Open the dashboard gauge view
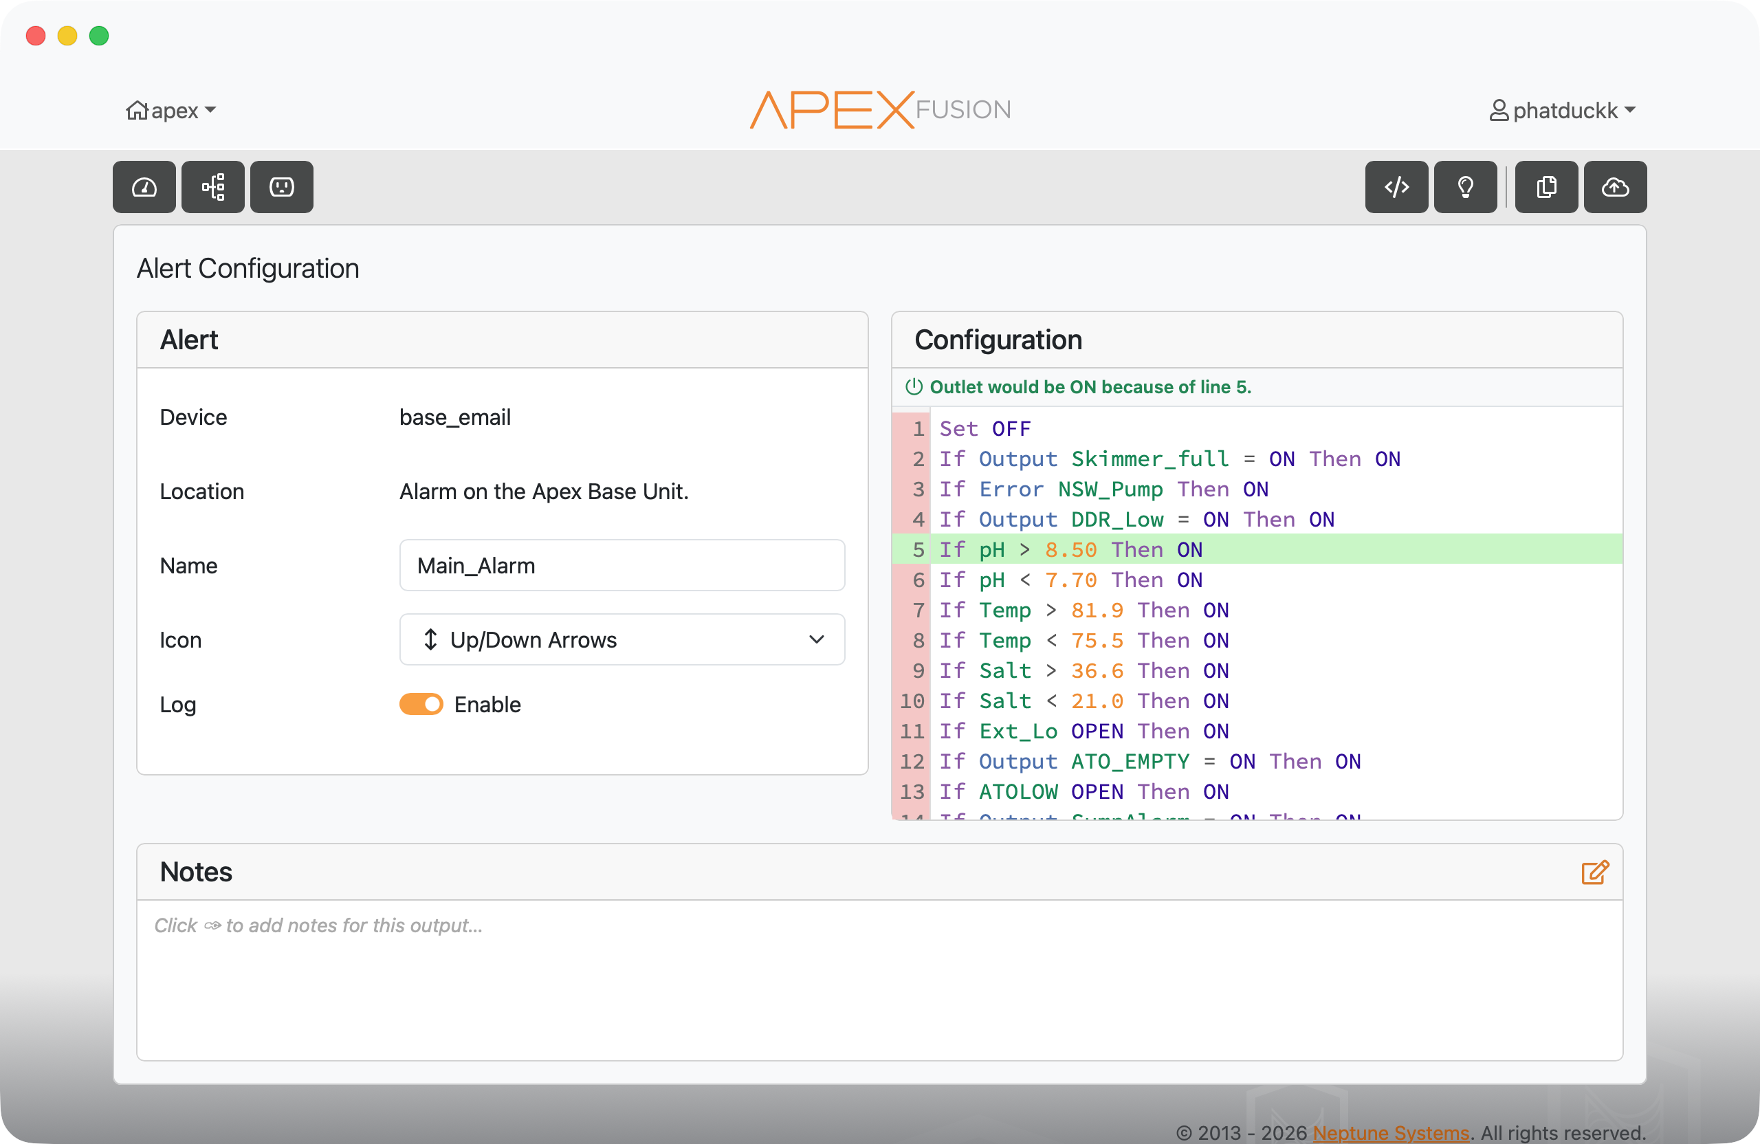This screenshot has height=1144, width=1760. pos(144,187)
